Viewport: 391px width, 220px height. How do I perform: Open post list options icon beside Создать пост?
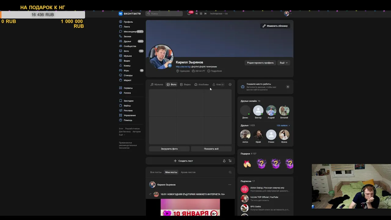(x=230, y=161)
